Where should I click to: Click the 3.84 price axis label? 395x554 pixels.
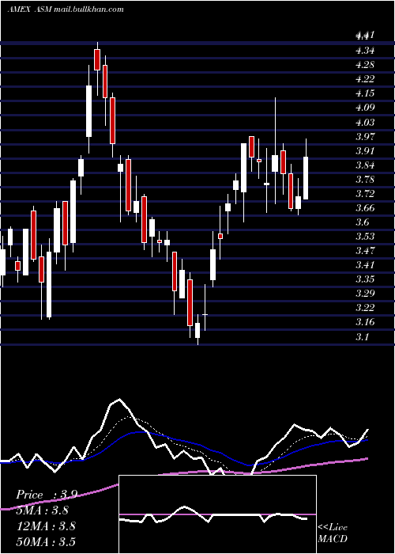pyautogui.click(x=365, y=165)
